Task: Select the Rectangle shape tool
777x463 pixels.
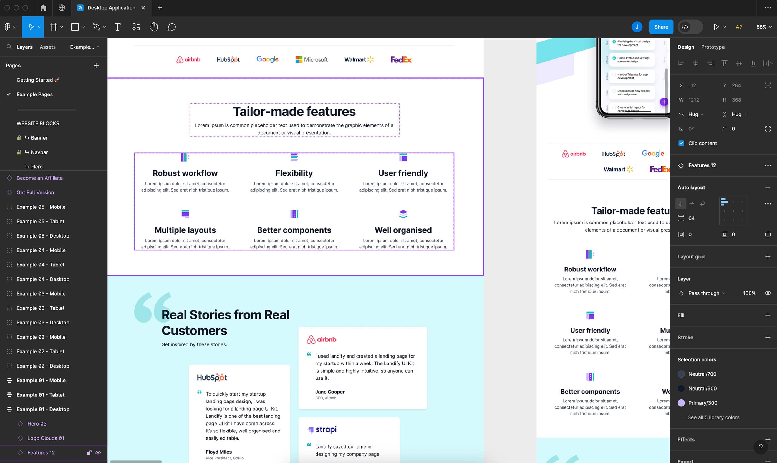Action: tap(75, 27)
